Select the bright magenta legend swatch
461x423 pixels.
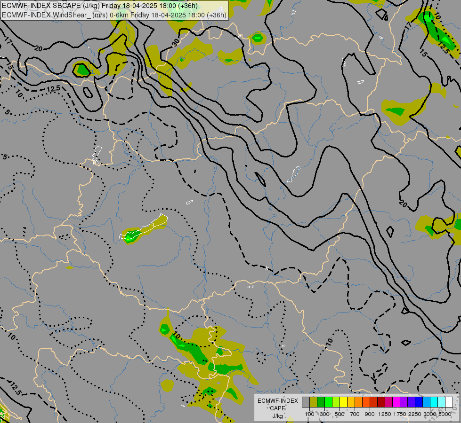pos(396,402)
